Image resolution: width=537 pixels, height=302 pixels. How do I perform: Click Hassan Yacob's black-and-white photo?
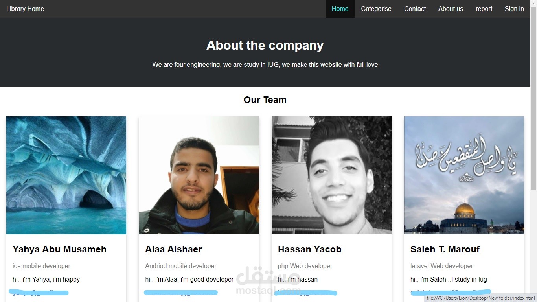click(x=331, y=175)
